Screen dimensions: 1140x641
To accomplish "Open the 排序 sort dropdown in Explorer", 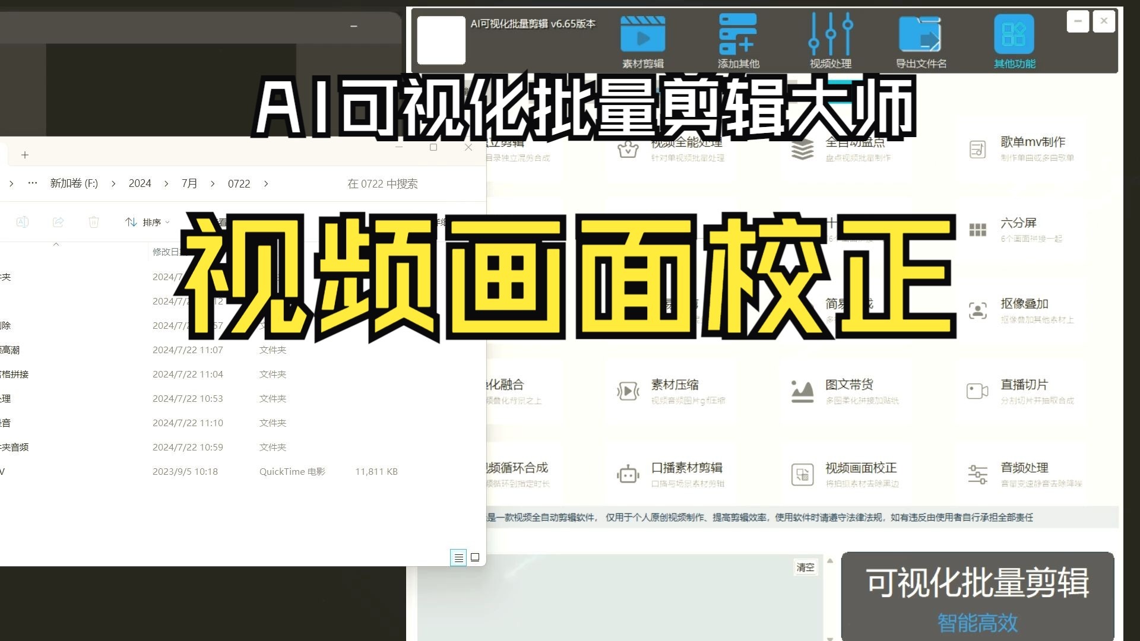I will tap(148, 222).
